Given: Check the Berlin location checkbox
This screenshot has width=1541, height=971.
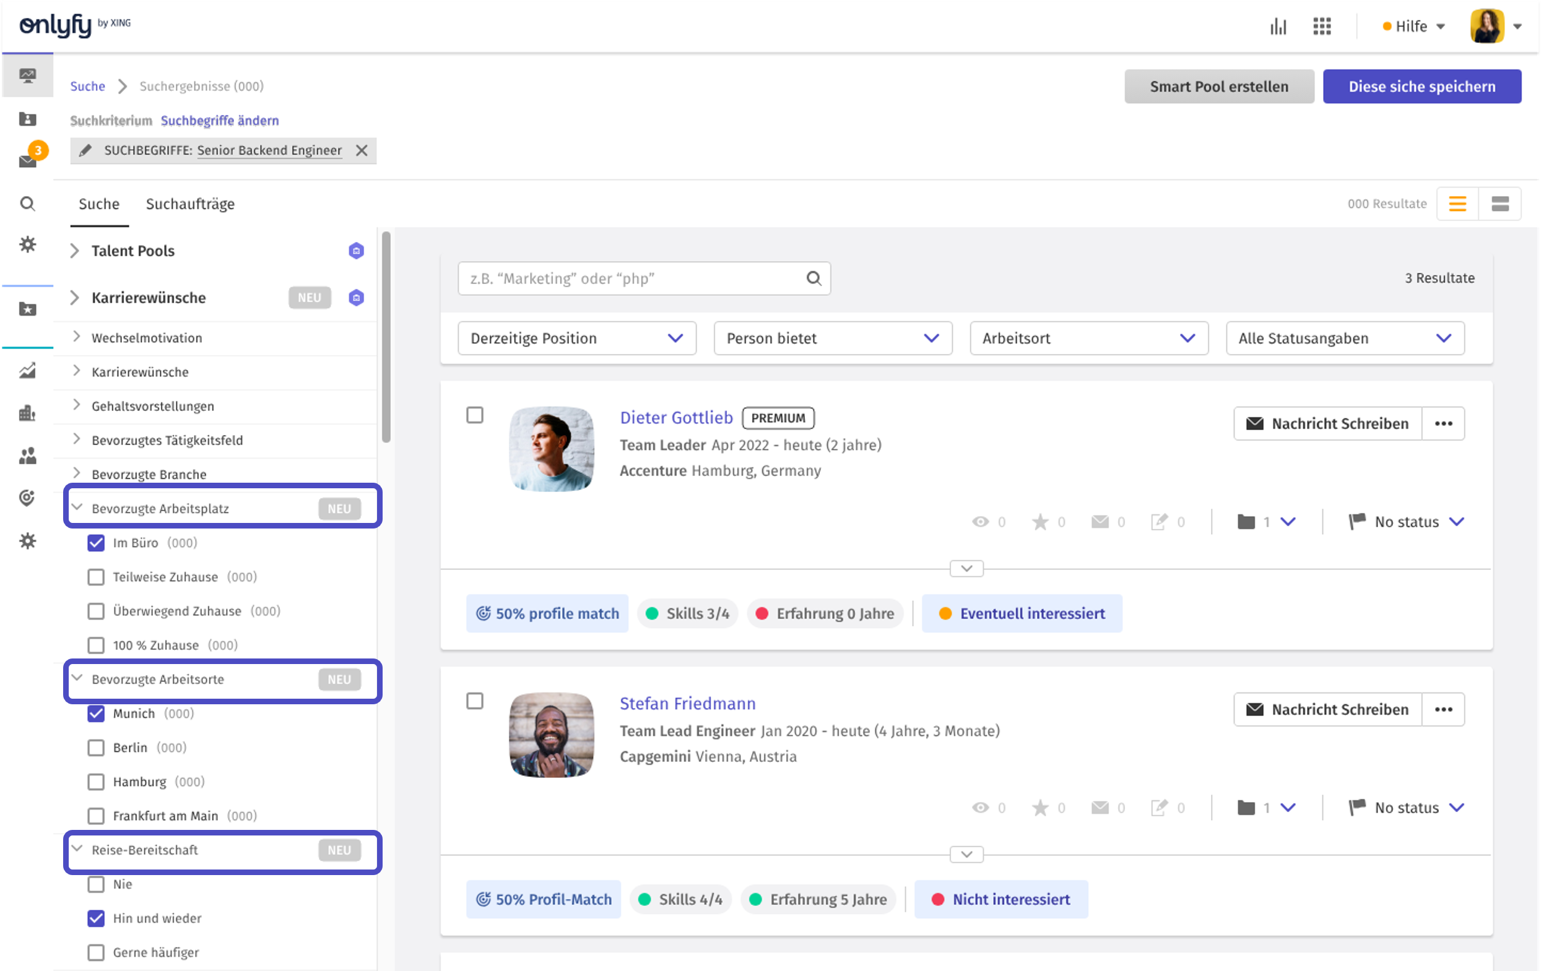Looking at the screenshot, I should point(96,747).
